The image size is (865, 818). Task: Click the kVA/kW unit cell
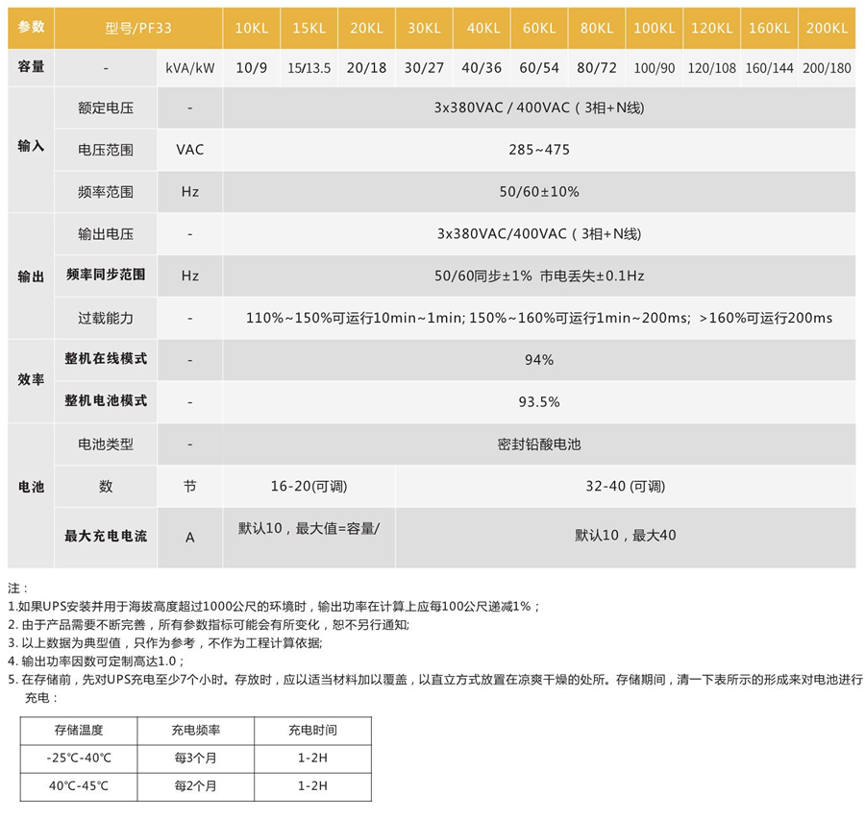tap(190, 69)
